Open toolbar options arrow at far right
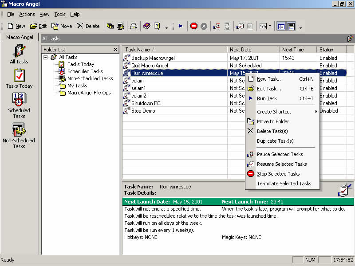The width and height of the screenshot is (355, 266). (x=301, y=28)
